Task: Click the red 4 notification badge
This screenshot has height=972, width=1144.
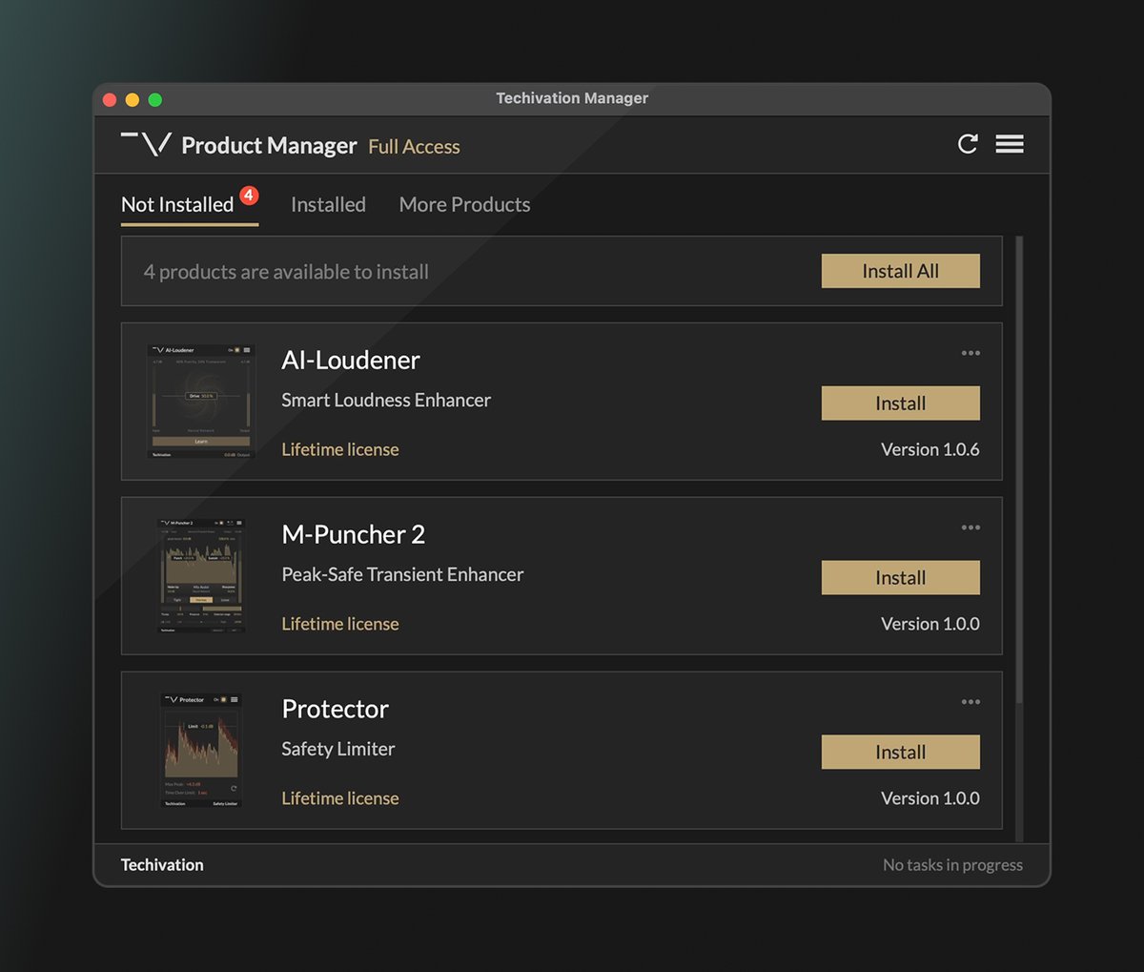Action: click(x=249, y=196)
